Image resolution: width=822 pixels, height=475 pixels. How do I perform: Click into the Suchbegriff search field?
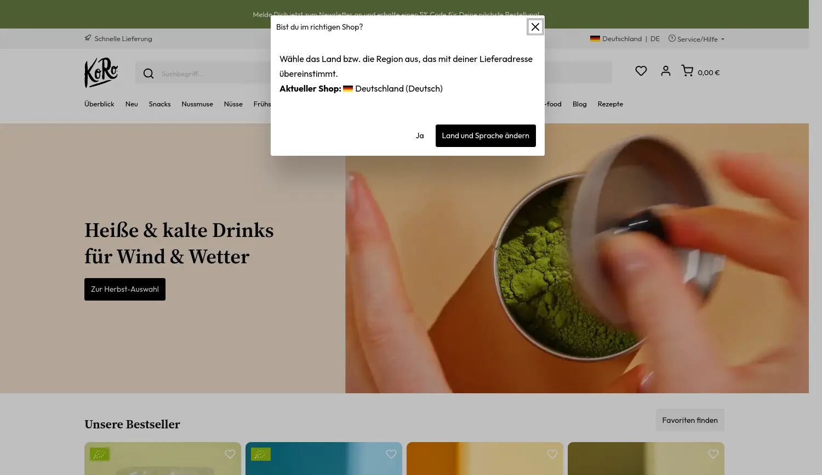click(219, 73)
